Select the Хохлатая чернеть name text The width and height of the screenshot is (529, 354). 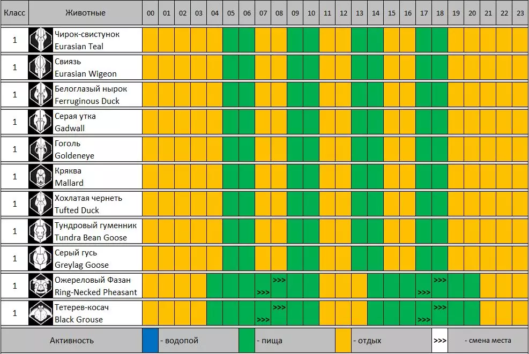point(88,198)
